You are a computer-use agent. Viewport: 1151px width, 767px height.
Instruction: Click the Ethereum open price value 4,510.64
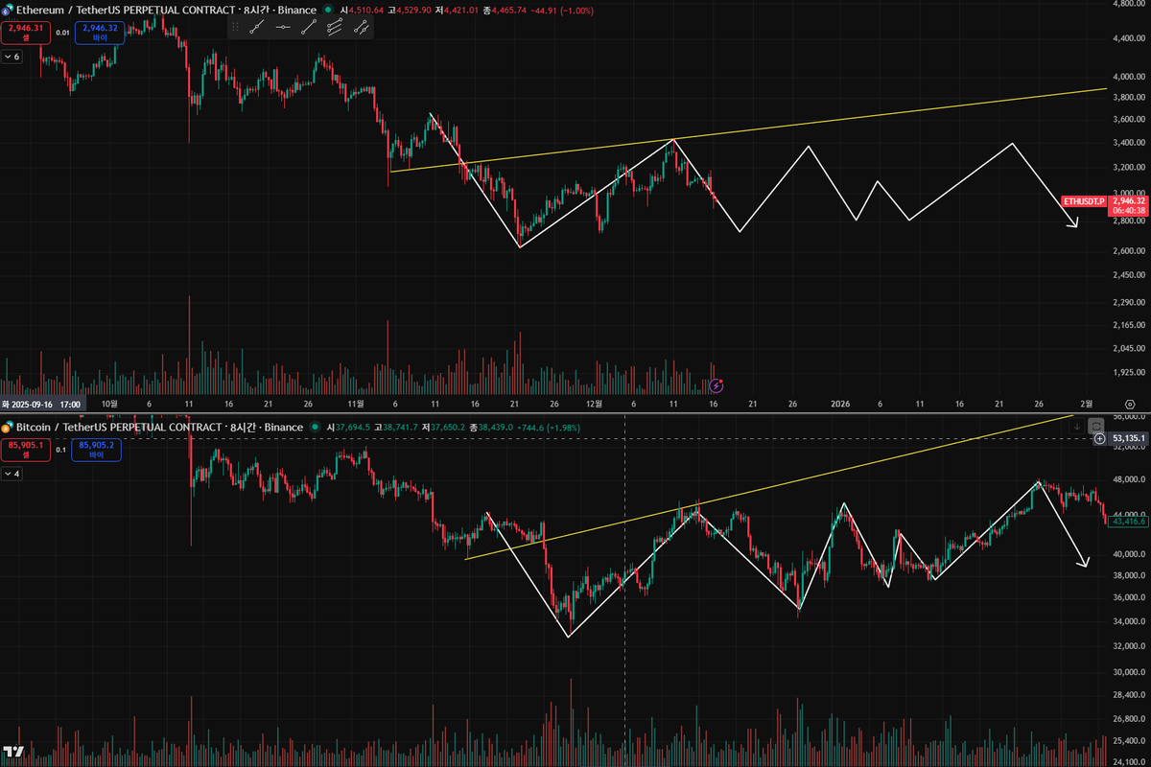366,10
